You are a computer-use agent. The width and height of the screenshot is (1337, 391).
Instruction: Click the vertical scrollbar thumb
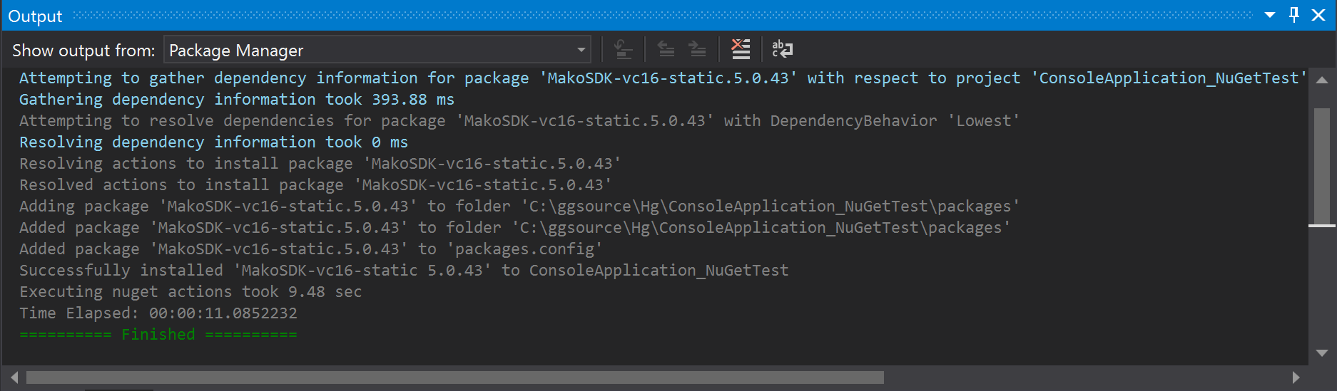pos(1322,165)
